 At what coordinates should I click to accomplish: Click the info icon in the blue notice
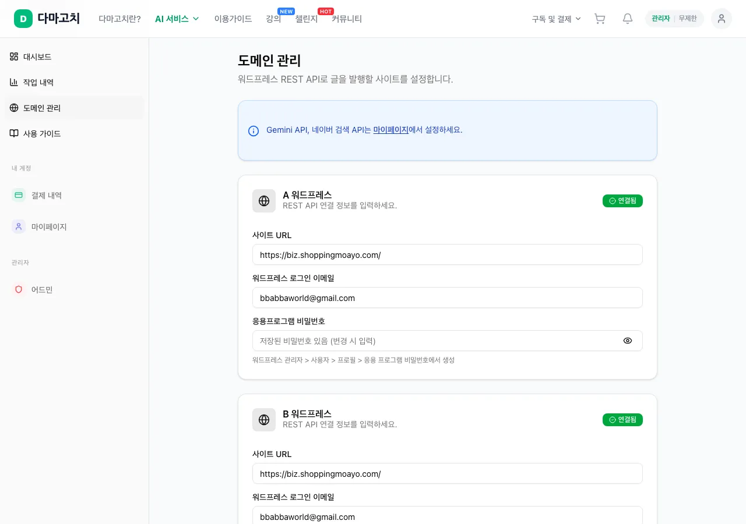[254, 130]
